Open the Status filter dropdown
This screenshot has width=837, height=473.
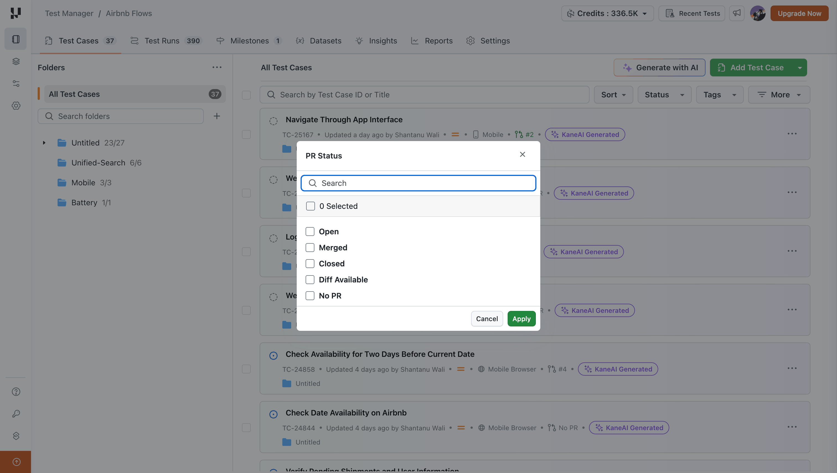664,95
